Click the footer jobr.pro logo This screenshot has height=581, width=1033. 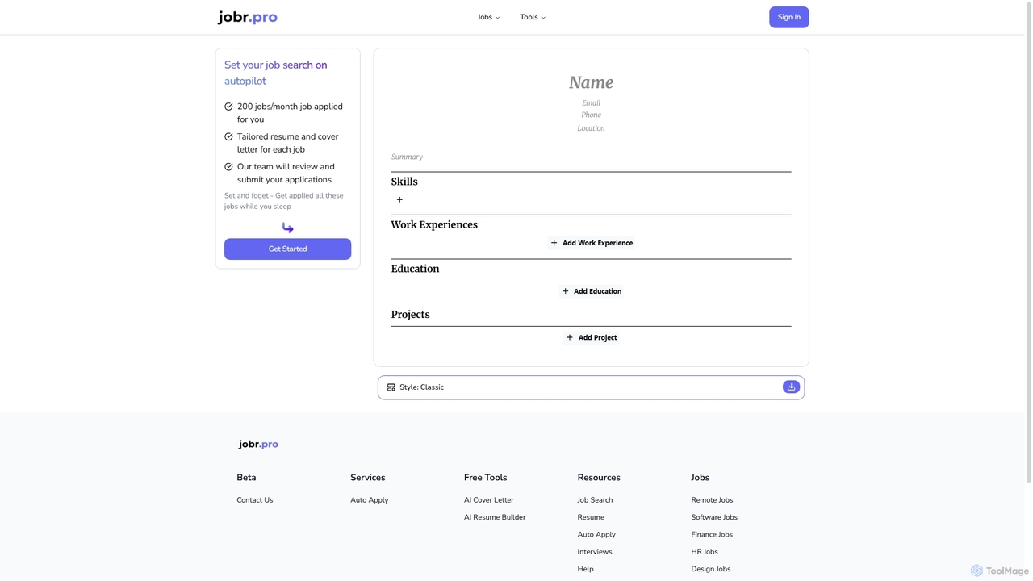click(x=258, y=444)
